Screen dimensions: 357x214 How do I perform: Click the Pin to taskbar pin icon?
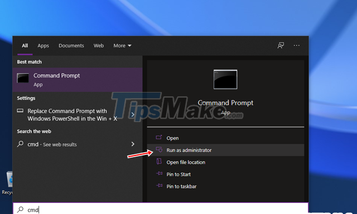click(159, 186)
